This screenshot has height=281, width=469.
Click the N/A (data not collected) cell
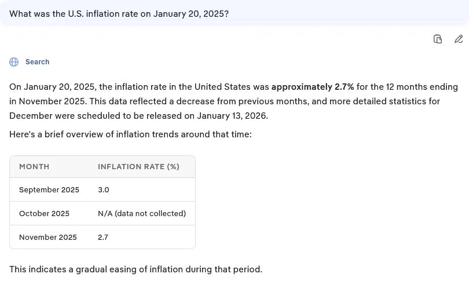(x=142, y=214)
